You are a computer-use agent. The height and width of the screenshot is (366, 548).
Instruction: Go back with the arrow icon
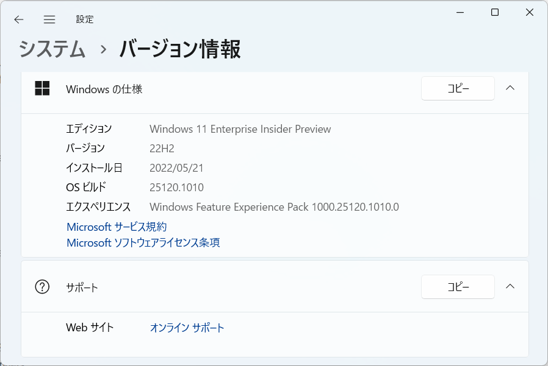19,19
